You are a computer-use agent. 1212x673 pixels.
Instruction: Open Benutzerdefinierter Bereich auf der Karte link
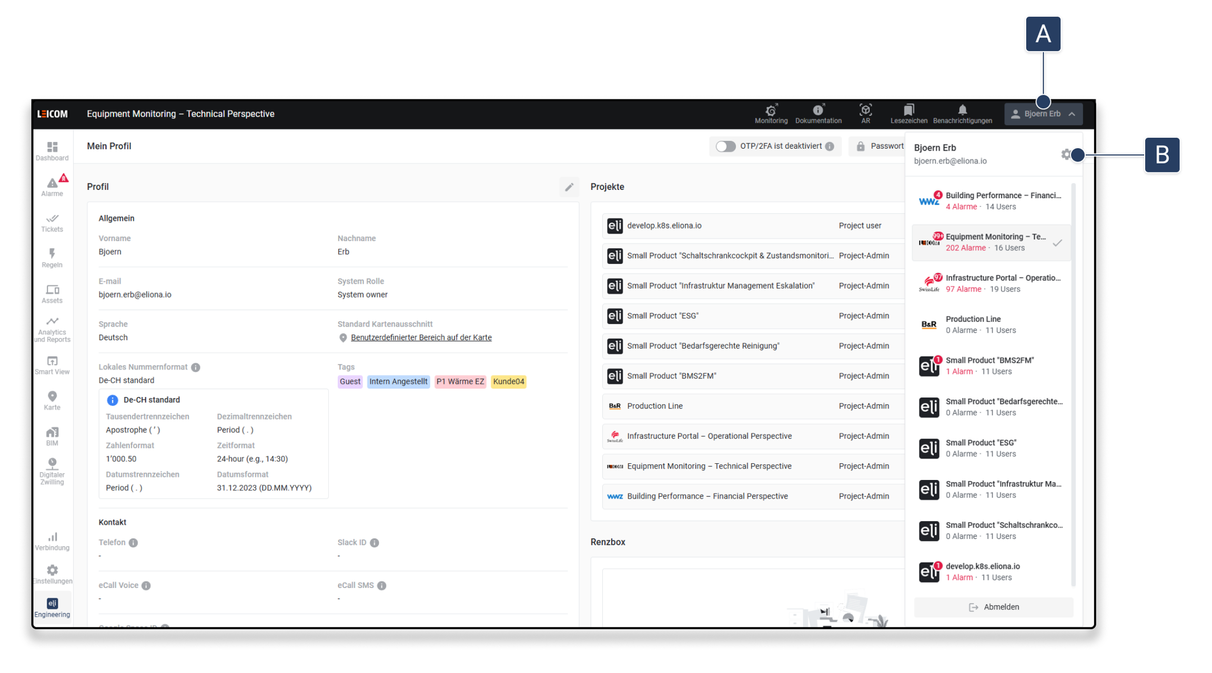pos(421,338)
